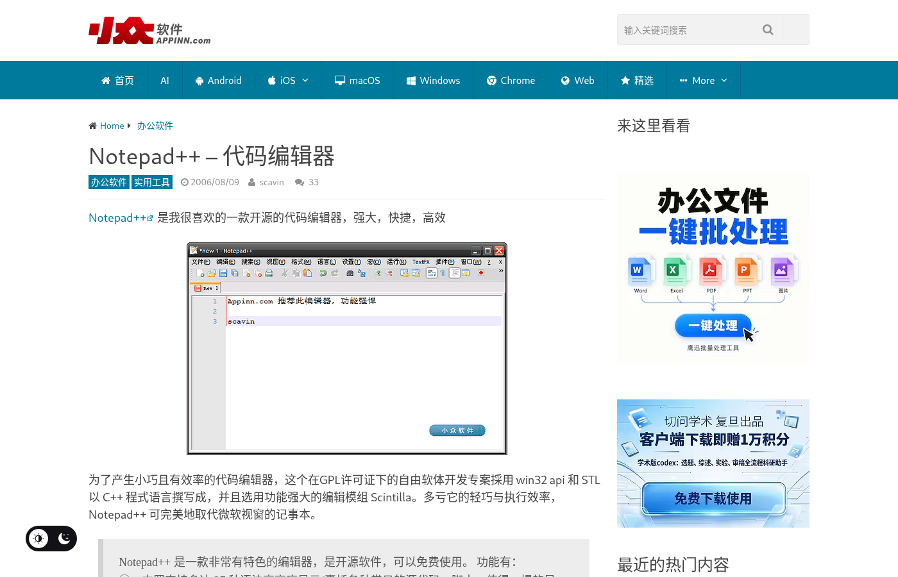898x577 pixels.
Task: Open the iOS menu item
Action: coord(288,80)
